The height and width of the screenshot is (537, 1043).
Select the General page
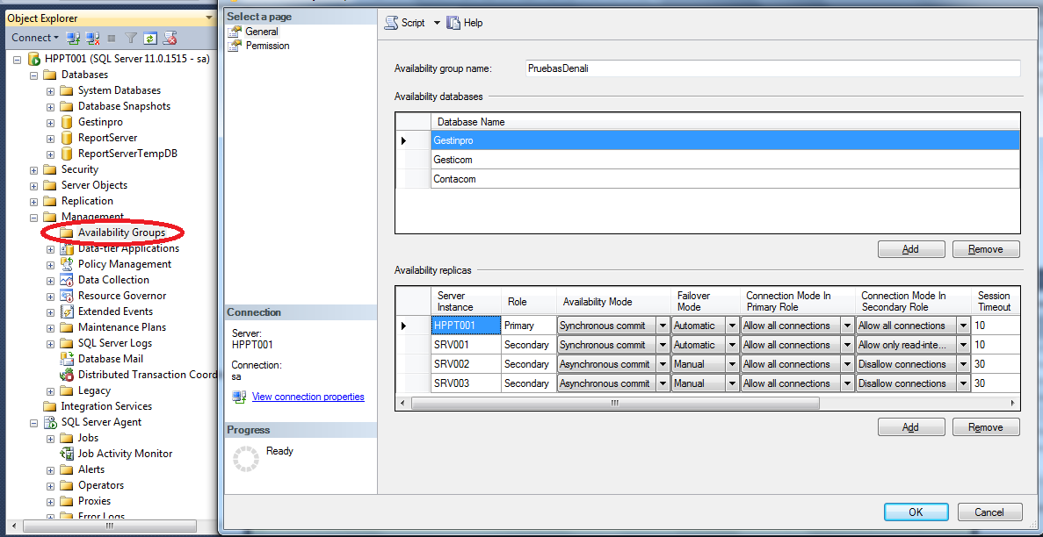262,32
